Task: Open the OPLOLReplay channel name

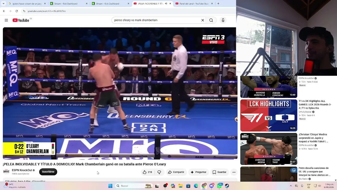Action: (305, 112)
